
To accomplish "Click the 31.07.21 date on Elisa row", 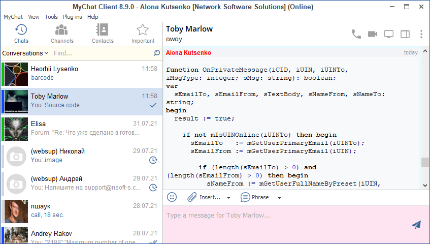I will coord(145,124).
